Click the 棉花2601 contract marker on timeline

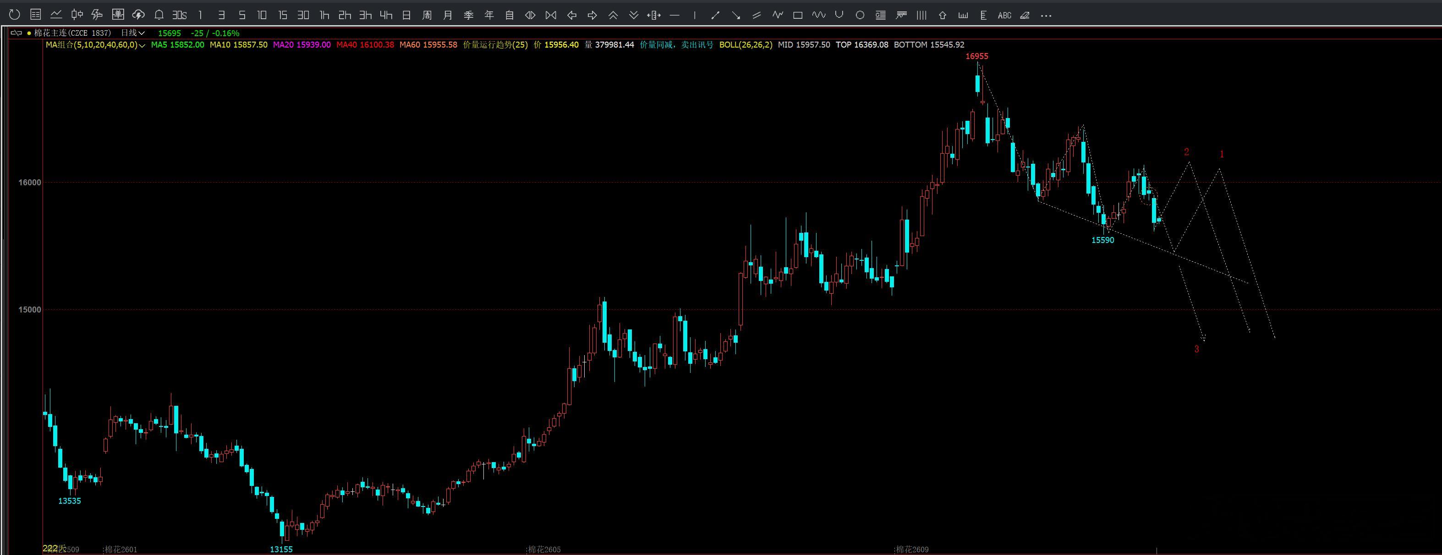tap(121, 550)
